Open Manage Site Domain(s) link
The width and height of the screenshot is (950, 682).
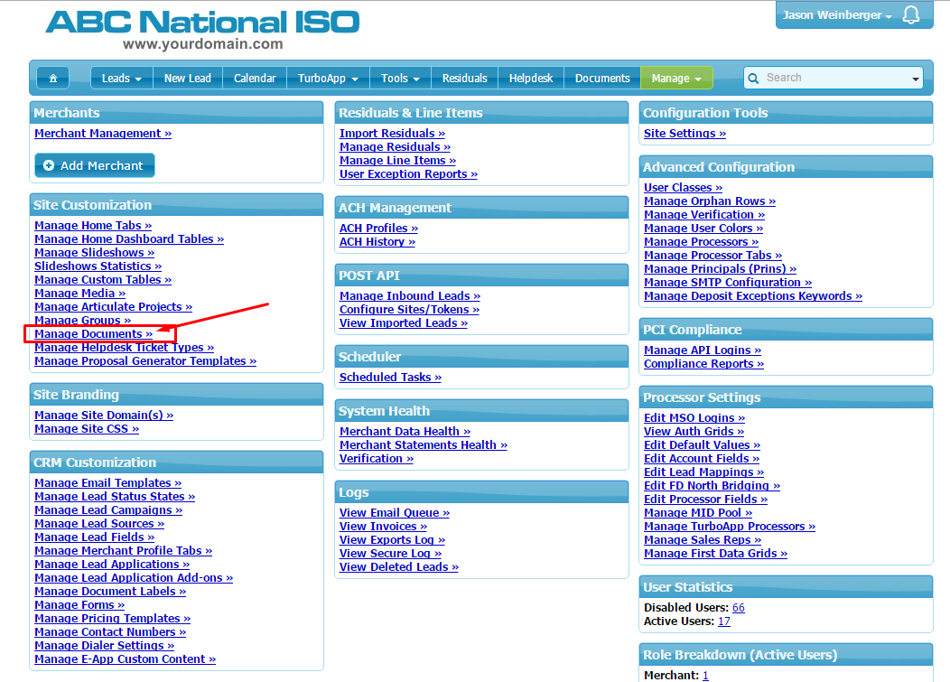point(104,416)
